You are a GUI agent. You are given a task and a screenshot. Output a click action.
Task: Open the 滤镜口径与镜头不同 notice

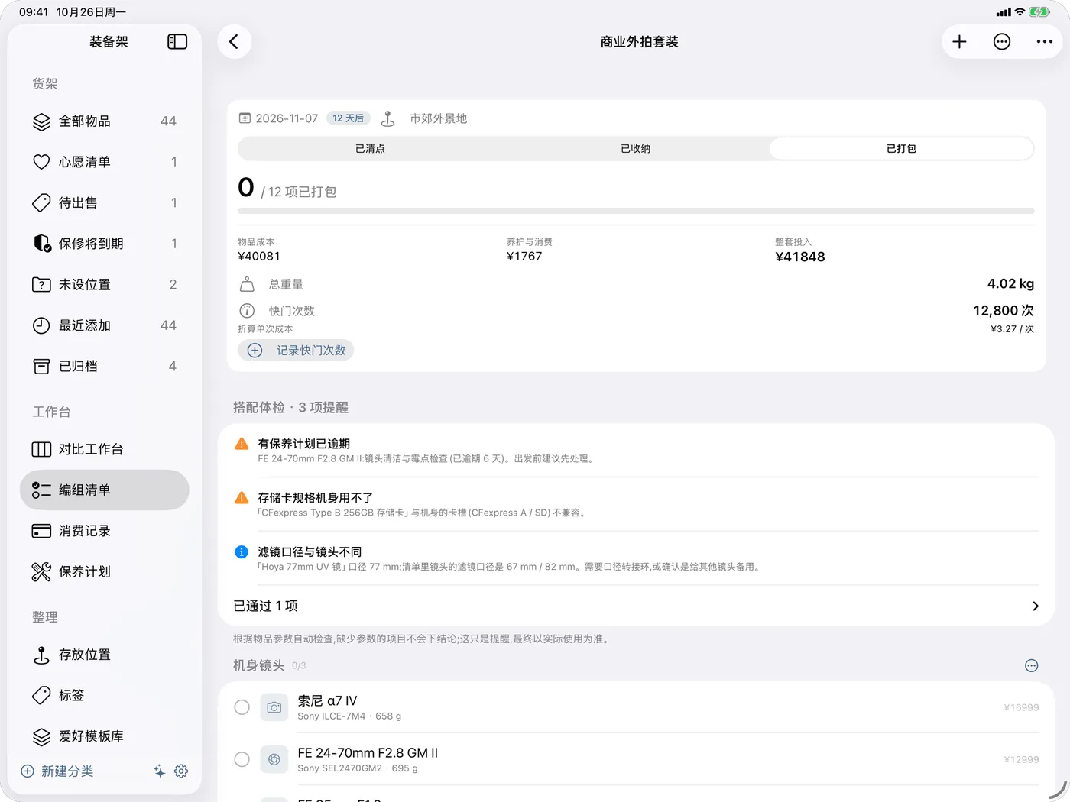636,559
